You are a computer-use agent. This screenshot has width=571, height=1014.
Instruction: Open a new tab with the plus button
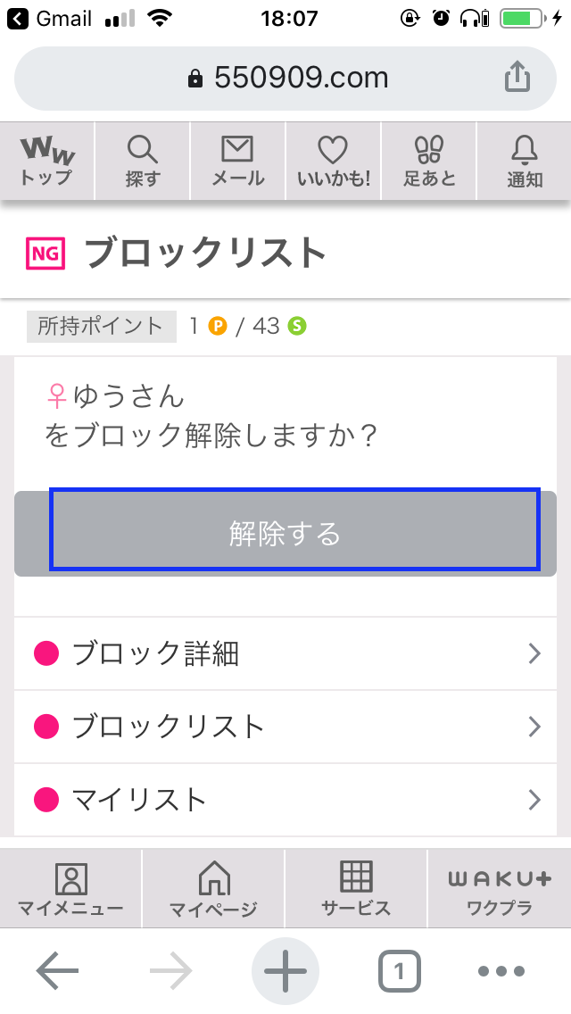tap(285, 970)
